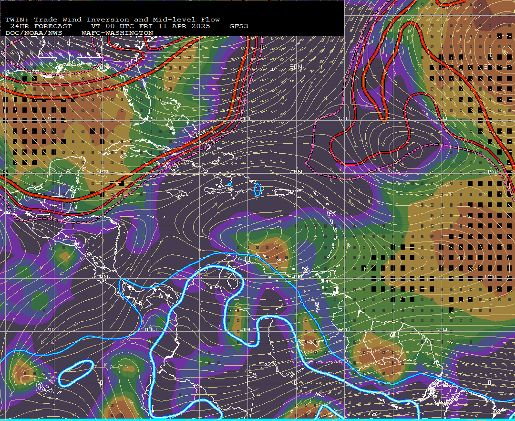This screenshot has height=421, width=515.
Task: Click the "WAFC-WASHINGTON" label
Action: click(117, 33)
